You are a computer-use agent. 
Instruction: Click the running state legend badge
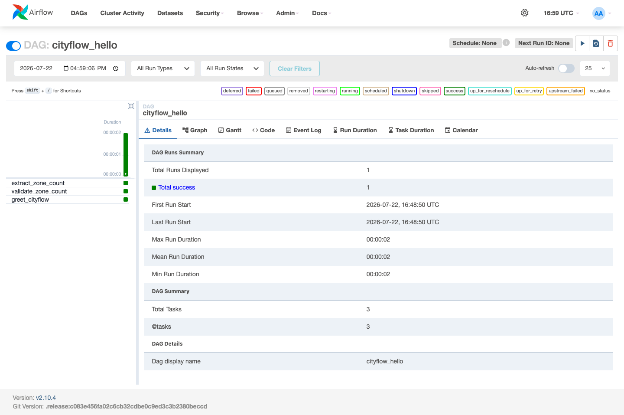pos(350,91)
